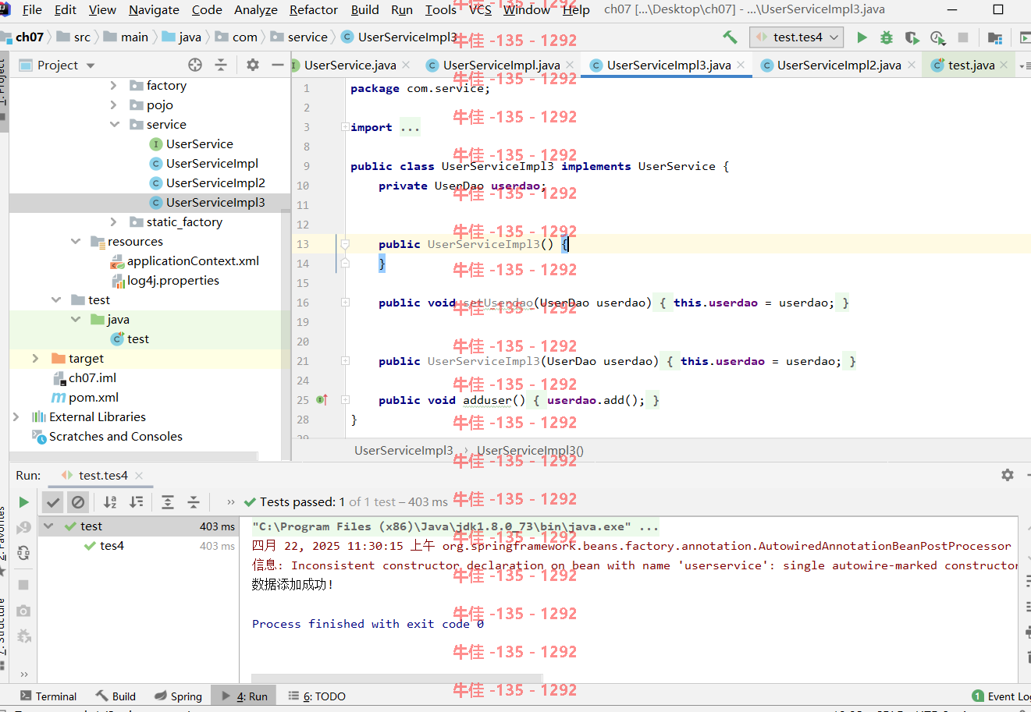Open the File menu
Viewport: 1031px width, 712px height.
coord(32,9)
